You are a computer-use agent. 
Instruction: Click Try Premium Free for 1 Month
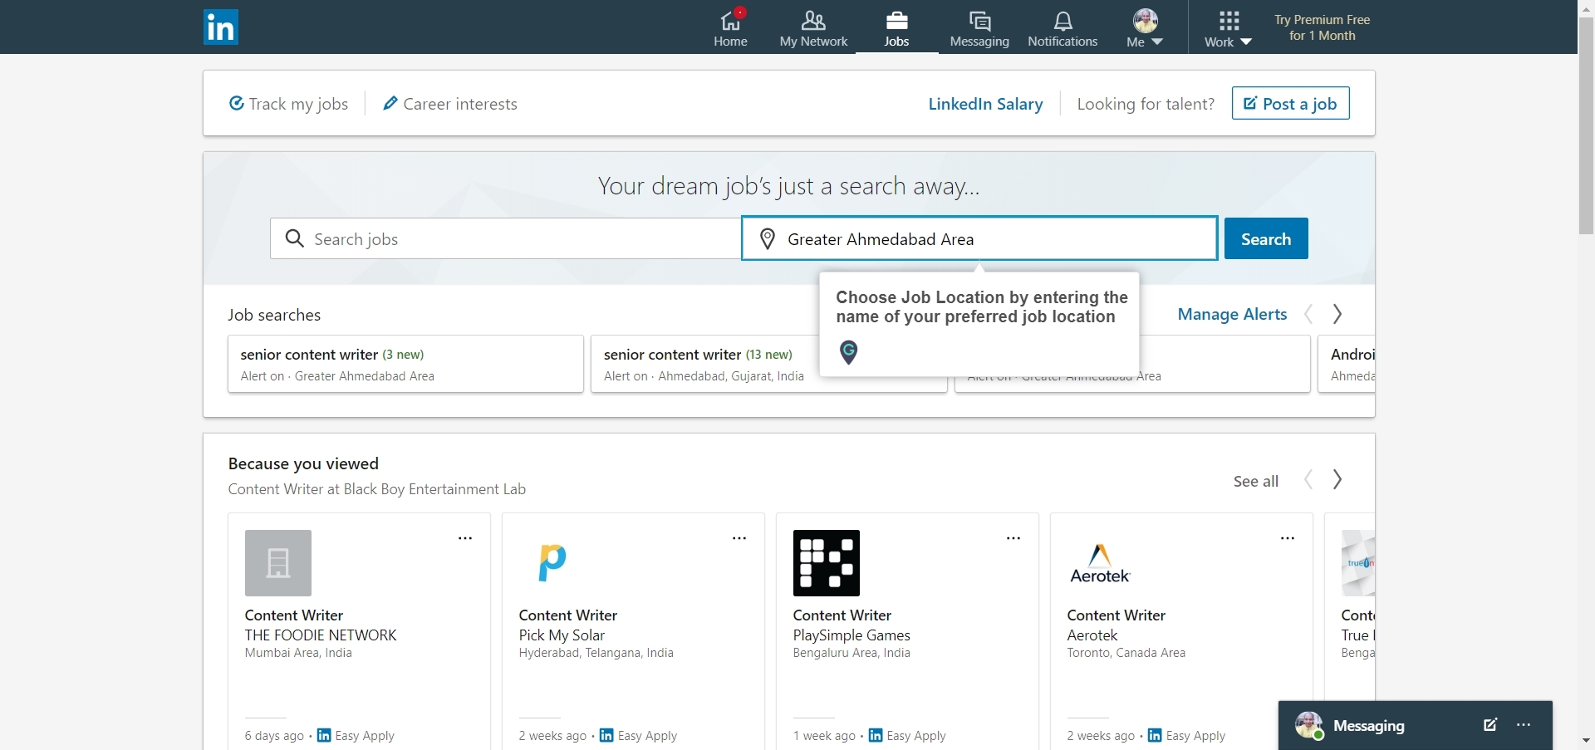coord(1322,27)
